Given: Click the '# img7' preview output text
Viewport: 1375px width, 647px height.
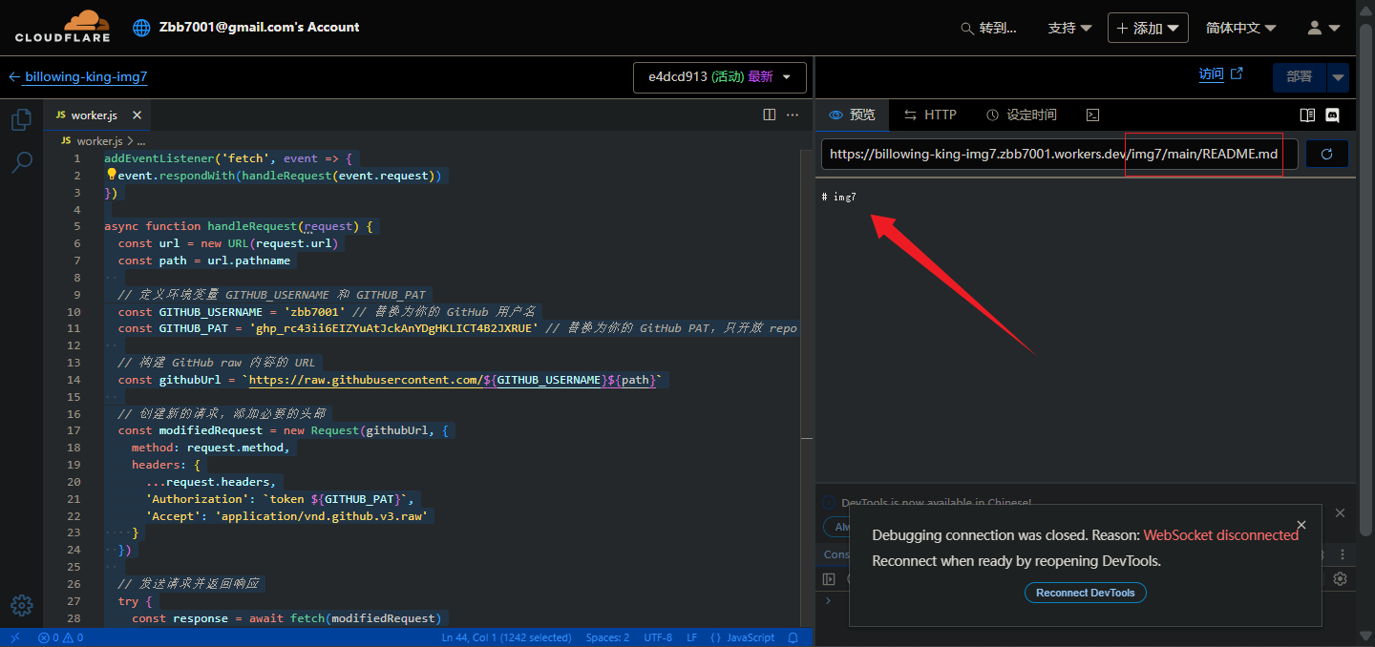Looking at the screenshot, I should (839, 197).
